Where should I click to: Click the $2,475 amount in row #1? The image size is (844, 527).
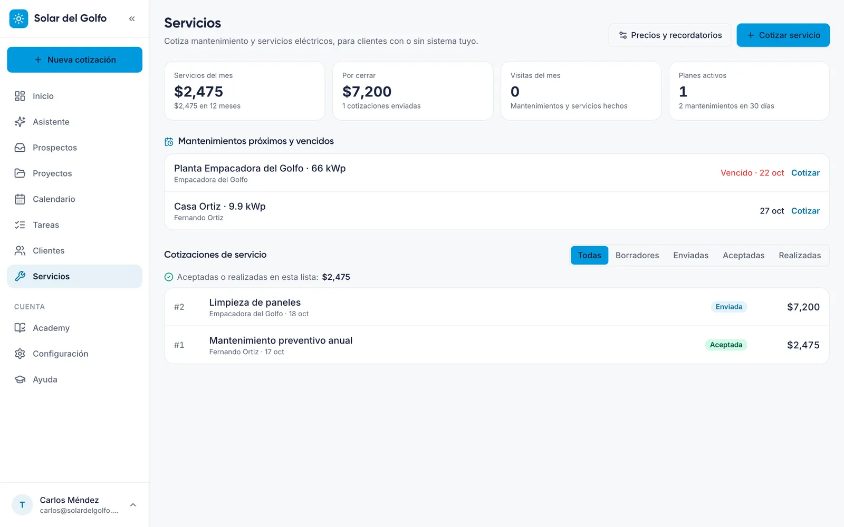(803, 345)
